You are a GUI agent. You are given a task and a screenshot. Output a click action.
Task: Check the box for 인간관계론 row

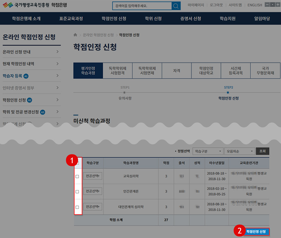pos(77,192)
